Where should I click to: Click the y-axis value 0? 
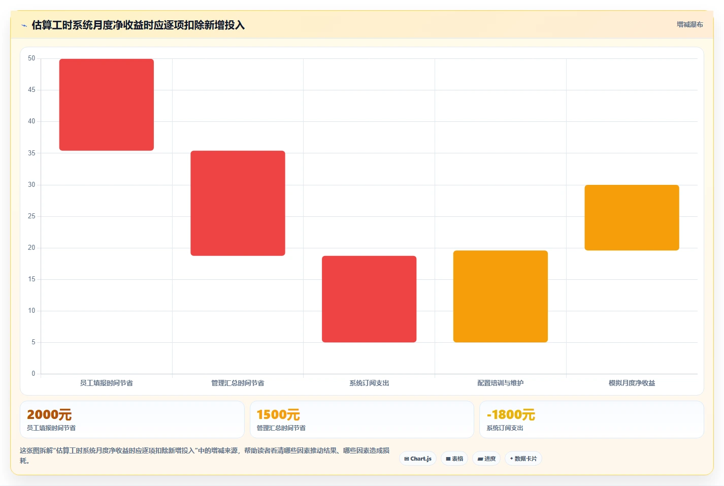coord(34,374)
